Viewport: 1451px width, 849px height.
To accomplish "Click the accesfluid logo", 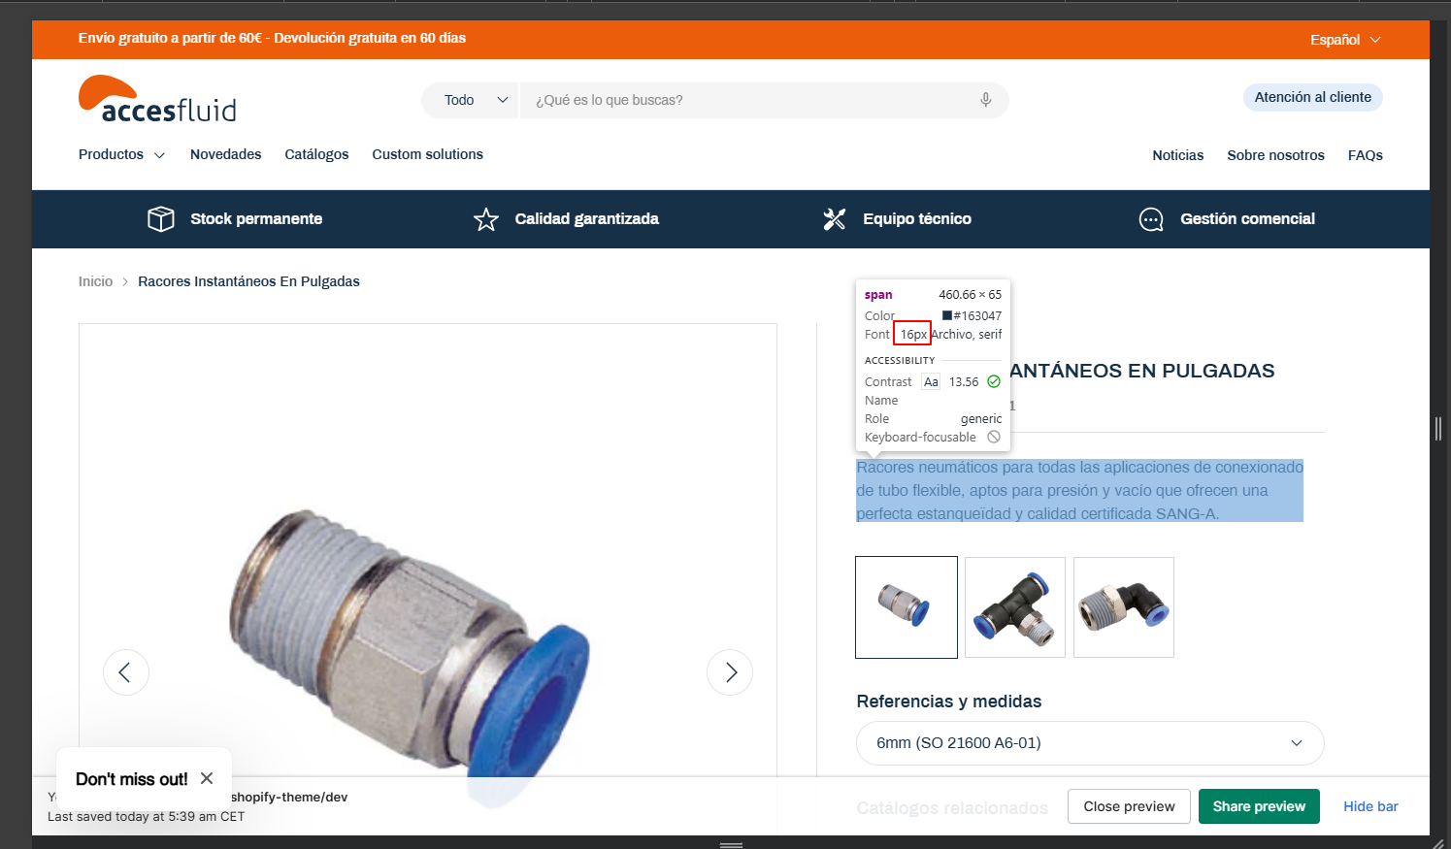I will pyautogui.click(x=157, y=100).
